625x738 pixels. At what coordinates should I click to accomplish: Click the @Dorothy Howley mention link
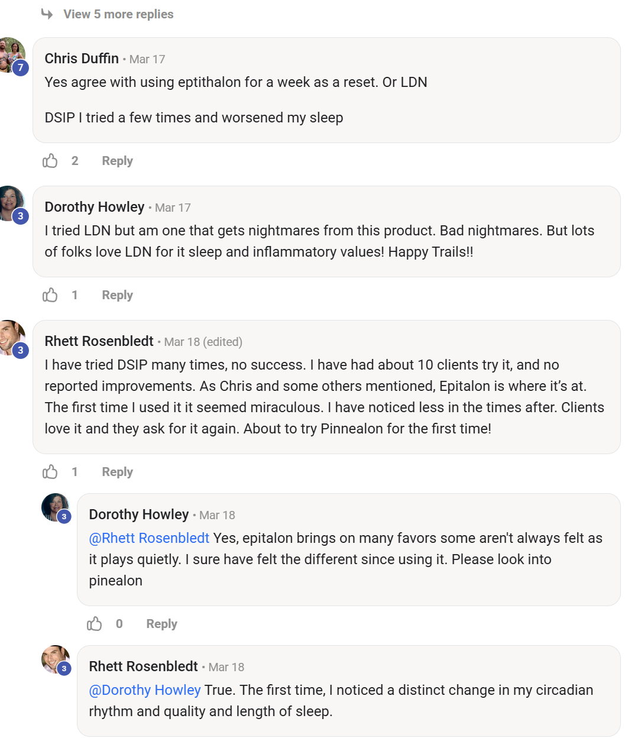tap(145, 690)
